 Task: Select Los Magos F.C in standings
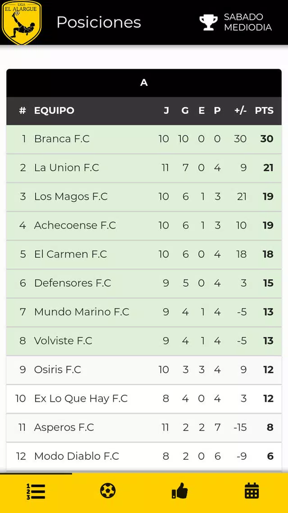71,197
